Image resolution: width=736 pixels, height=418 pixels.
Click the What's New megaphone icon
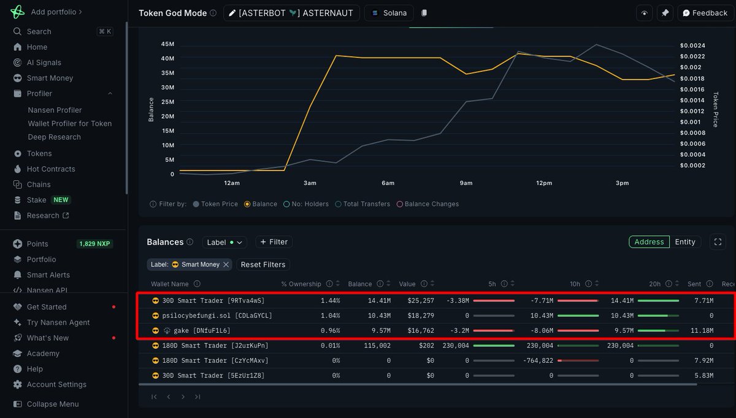(x=17, y=338)
